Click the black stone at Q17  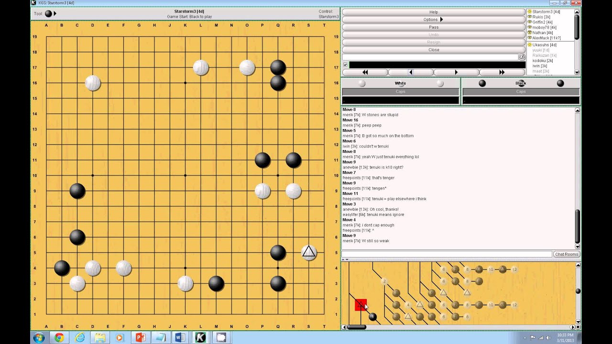(278, 67)
